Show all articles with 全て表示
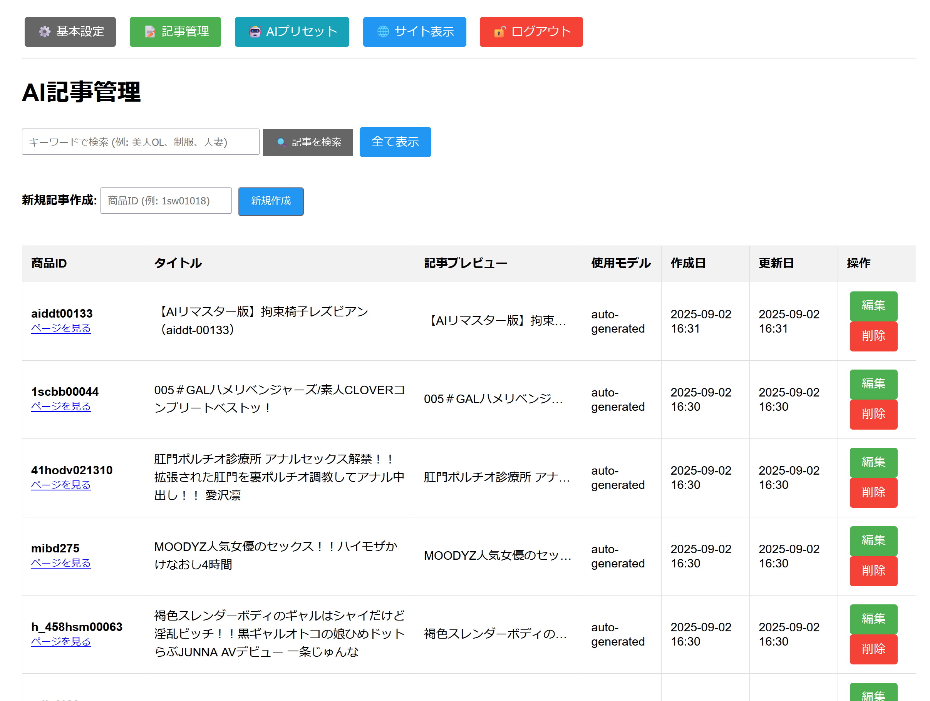Screen dimensions: 930x701 395,142
